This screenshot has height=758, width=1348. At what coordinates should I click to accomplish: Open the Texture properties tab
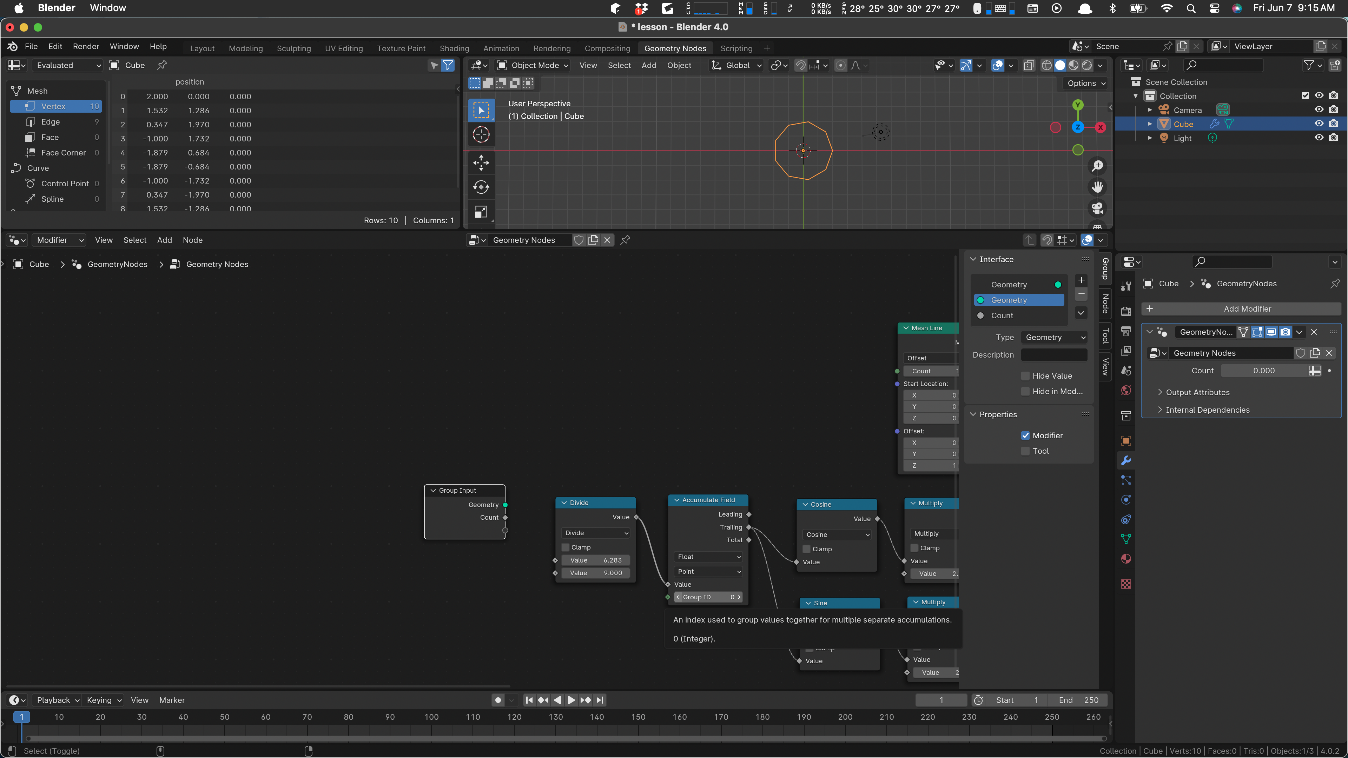pyautogui.click(x=1126, y=584)
